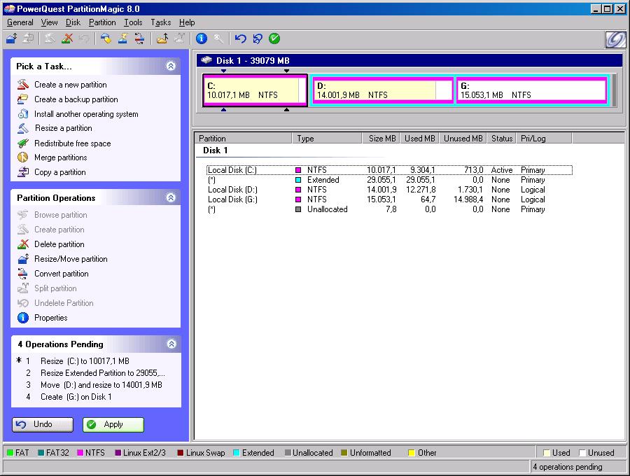Click the Merge partitions toolbar icon
The width and height of the screenshot is (630, 476).
[162, 38]
